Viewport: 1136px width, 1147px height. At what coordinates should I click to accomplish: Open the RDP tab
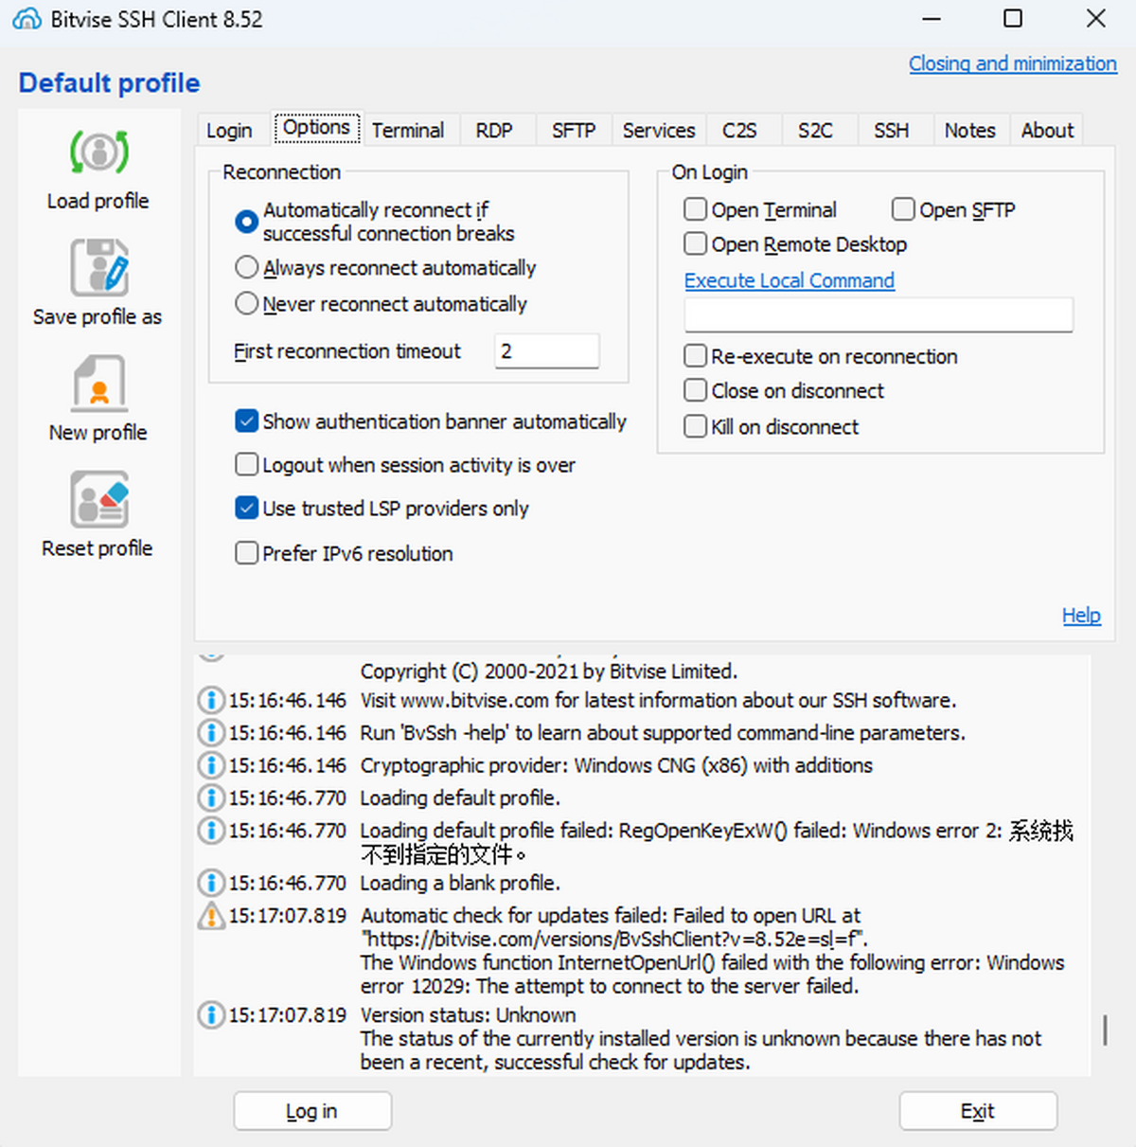[x=494, y=131]
